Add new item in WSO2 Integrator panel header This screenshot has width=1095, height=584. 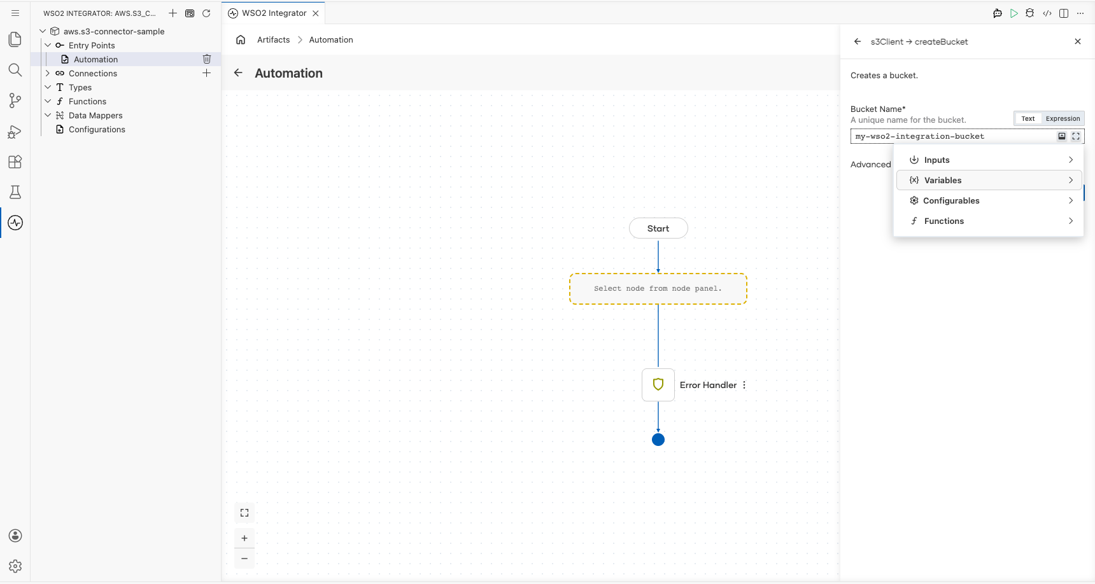pyautogui.click(x=173, y=13)
